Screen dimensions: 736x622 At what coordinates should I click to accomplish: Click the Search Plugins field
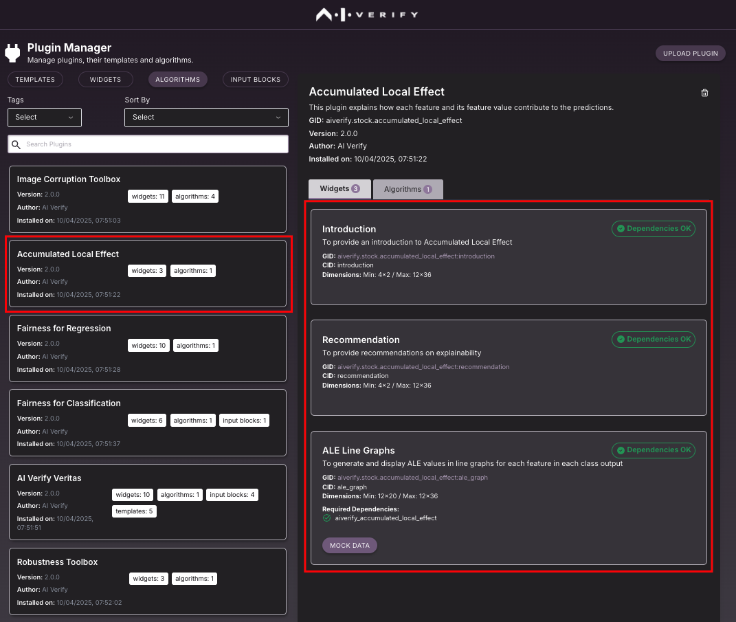(x=148, y=144)
